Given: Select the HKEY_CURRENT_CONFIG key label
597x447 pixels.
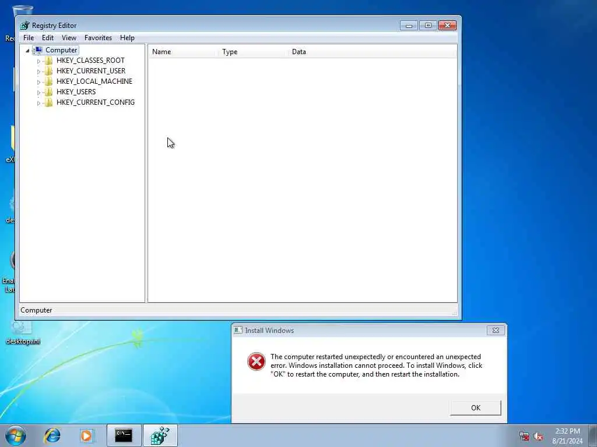Looking at the screenshot, I should tap(95, 102).
